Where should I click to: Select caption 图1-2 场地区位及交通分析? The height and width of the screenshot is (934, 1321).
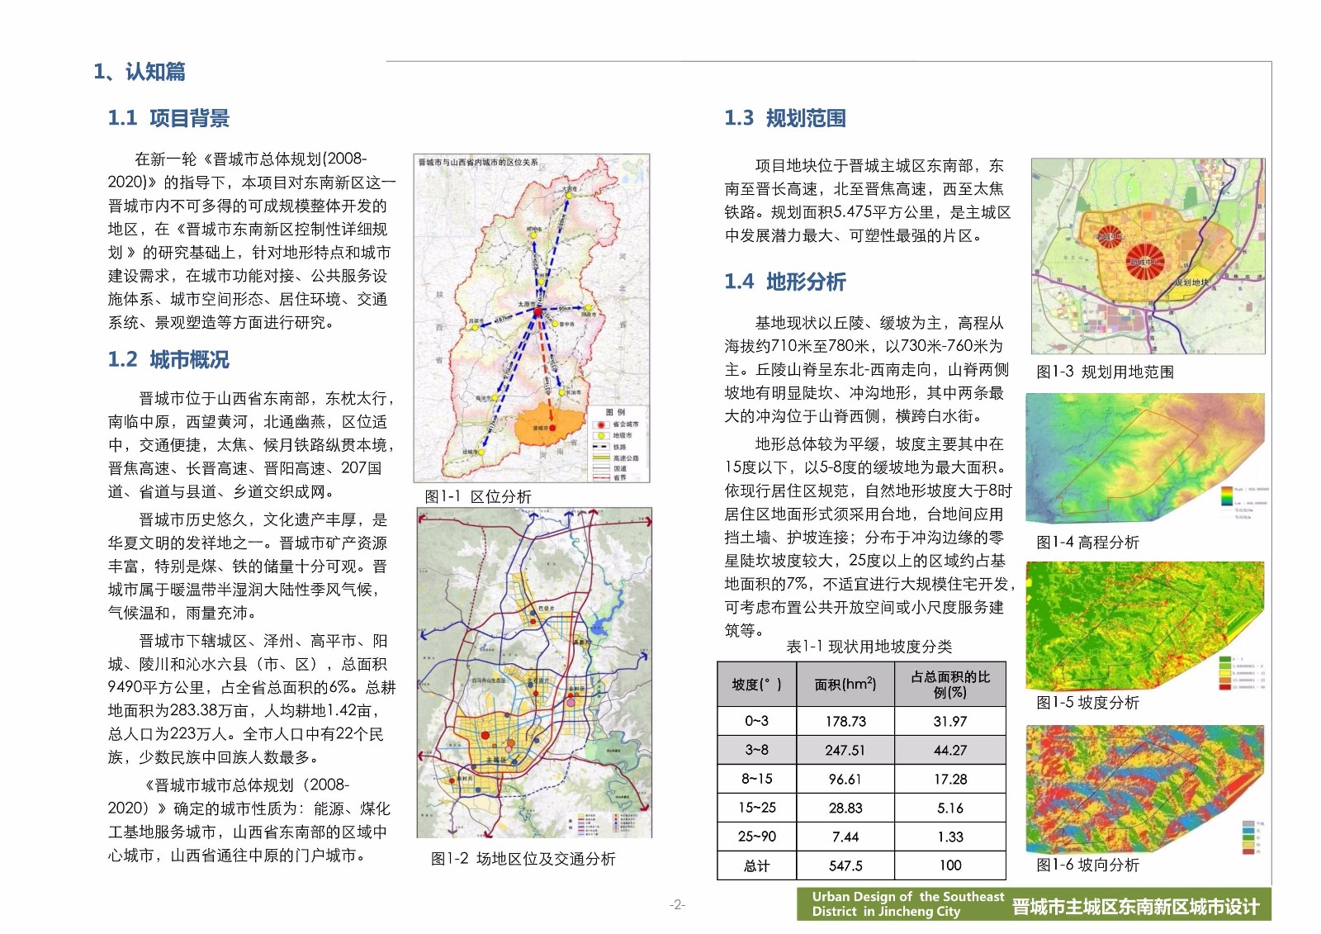(523, 859)
